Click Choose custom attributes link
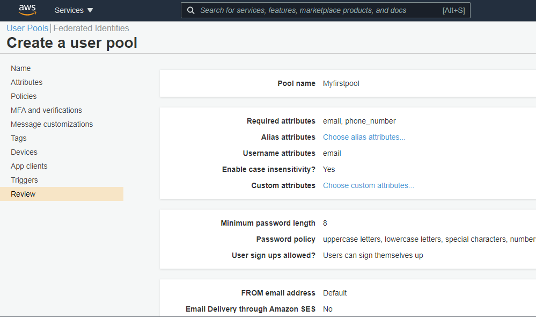This screenshot has height=317, width=536. pyautogui.click(x=368, y=185)
